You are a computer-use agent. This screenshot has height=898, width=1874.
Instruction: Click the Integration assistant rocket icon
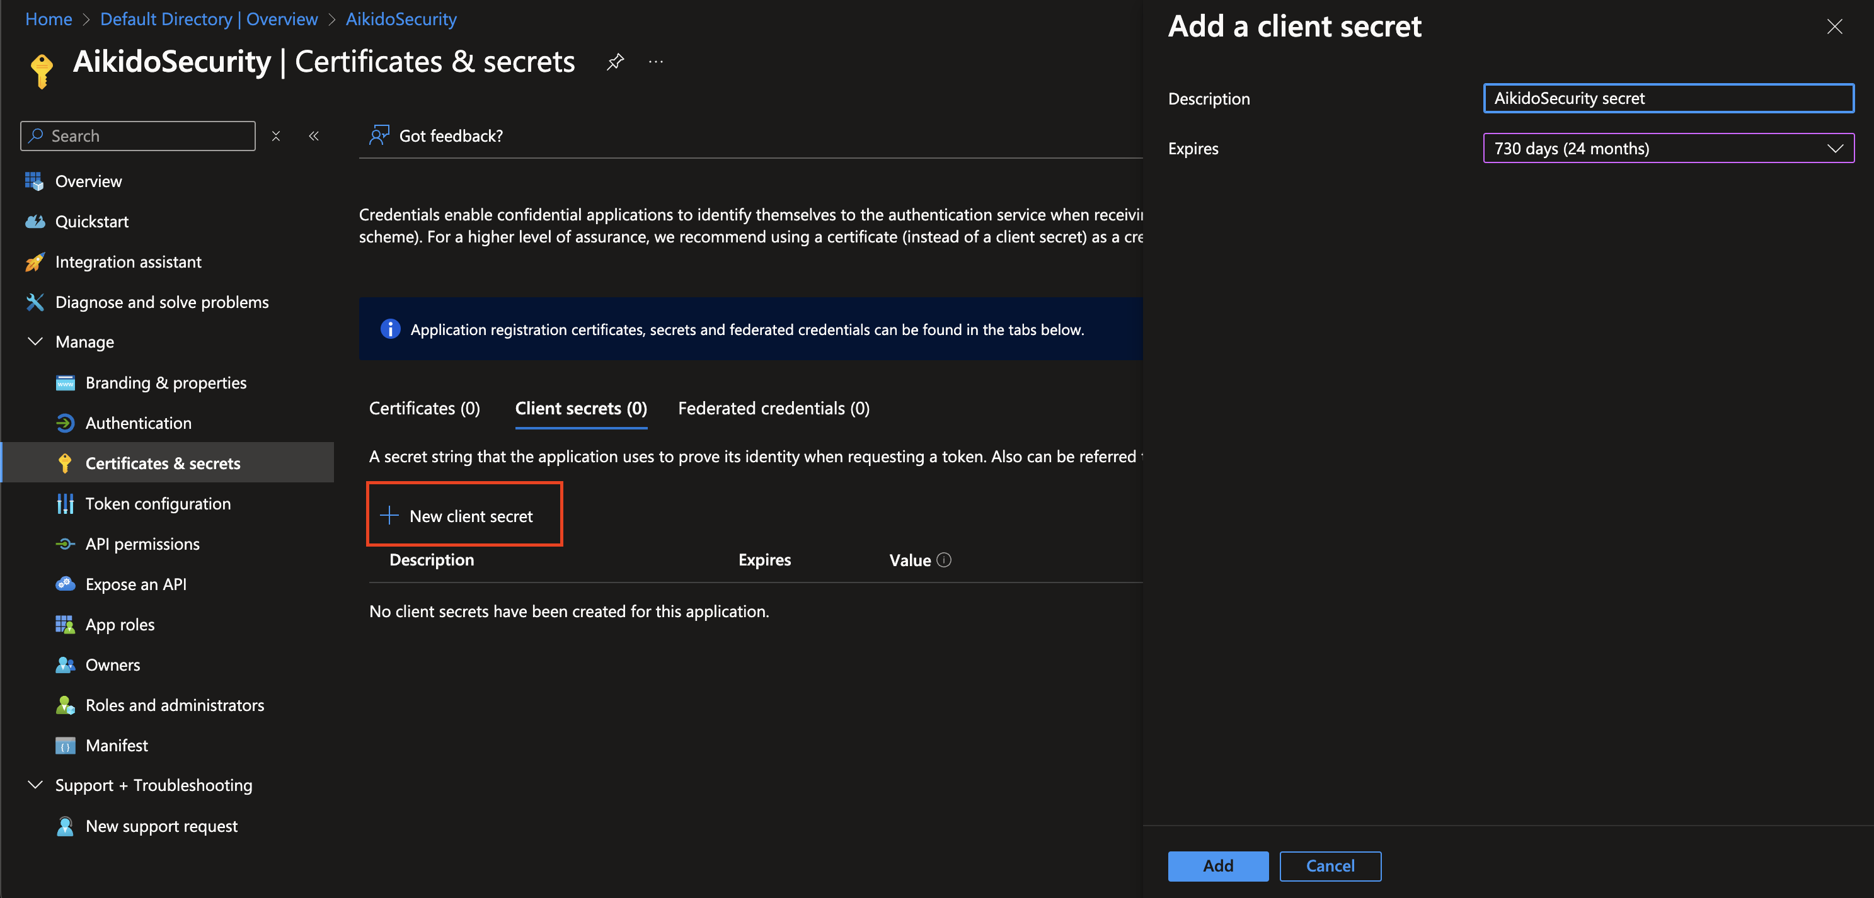pos(34,262)
